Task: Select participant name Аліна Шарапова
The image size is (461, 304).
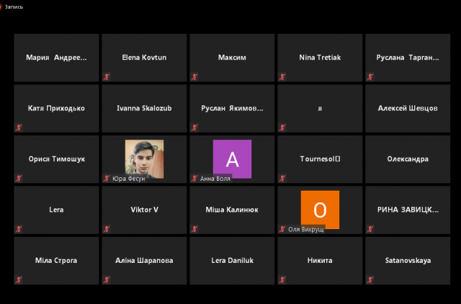Action: click(x=144, y=261)
